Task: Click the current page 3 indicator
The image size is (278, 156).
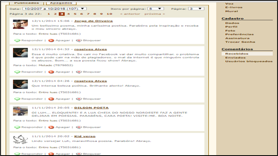Action: tap(62, 14)
